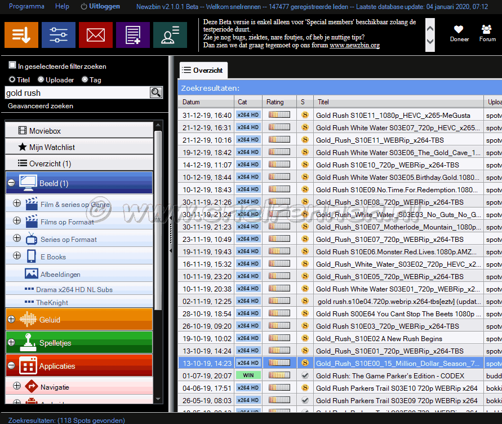502x424 pixels.
Task: Click the Beeld monitor icon
Action: pos(28,183)
